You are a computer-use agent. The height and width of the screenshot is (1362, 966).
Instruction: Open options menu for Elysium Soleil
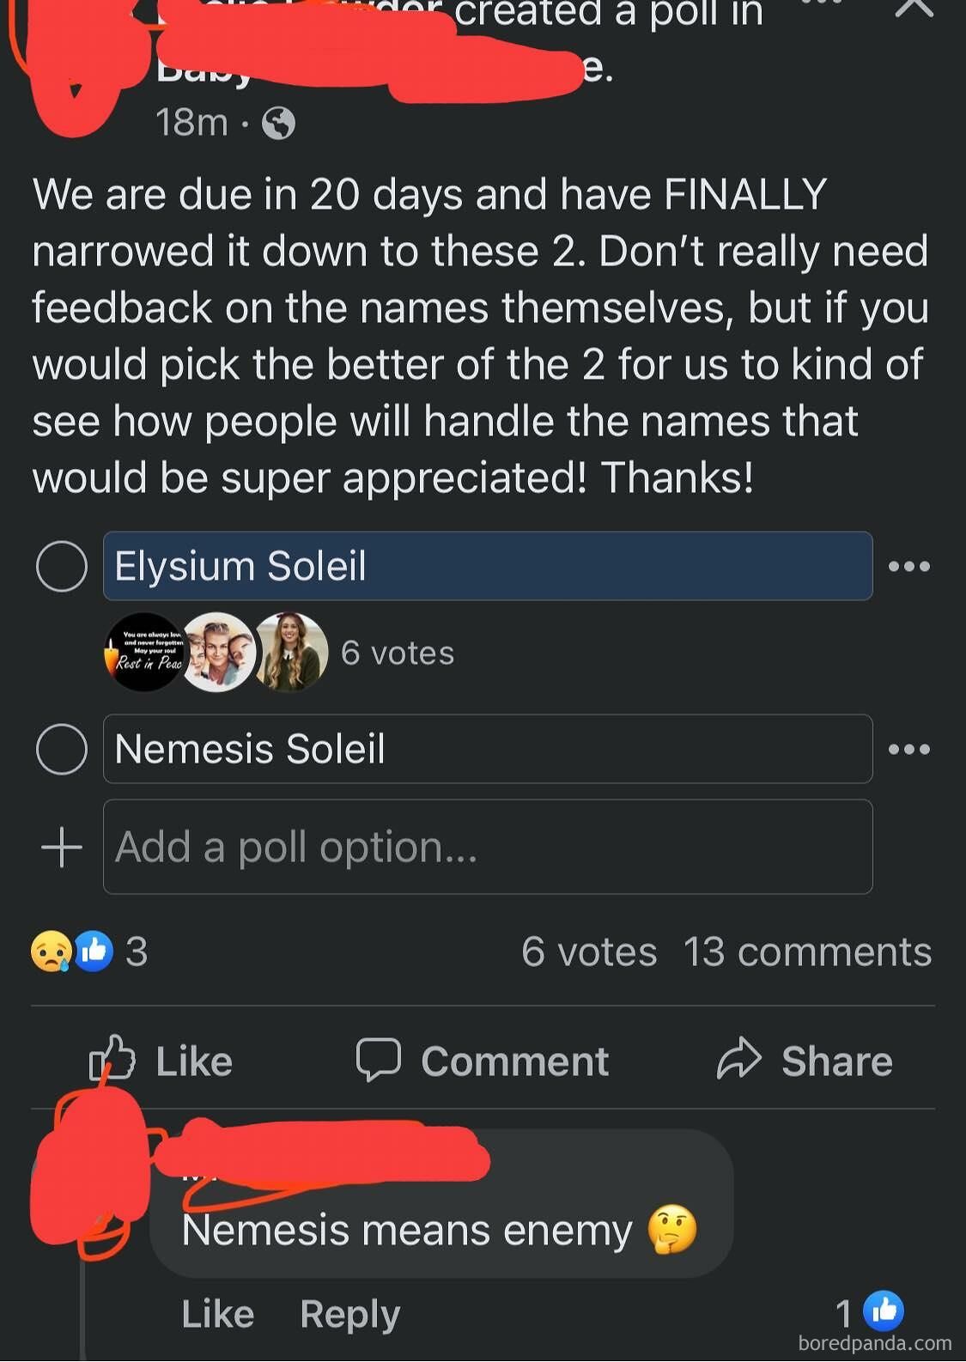909,567
